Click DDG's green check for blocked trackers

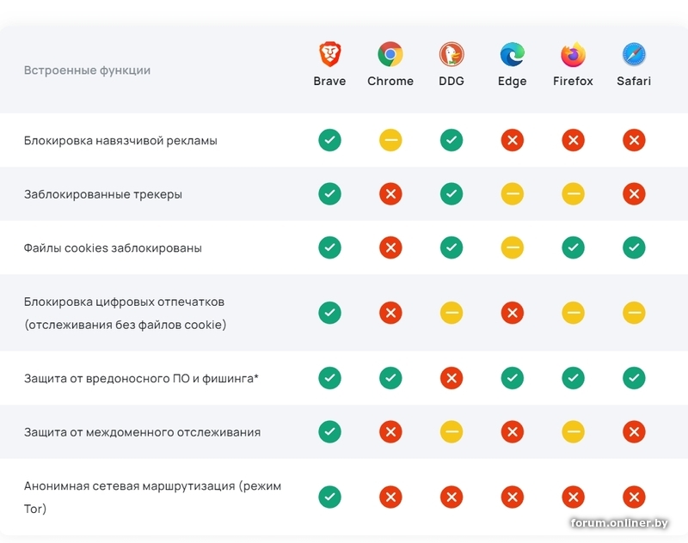(451, 194)
